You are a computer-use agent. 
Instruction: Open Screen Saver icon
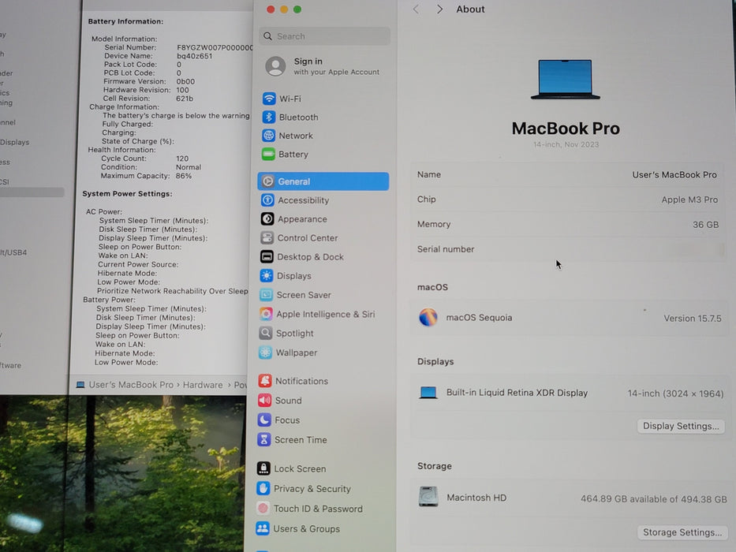tap(266, 295)
